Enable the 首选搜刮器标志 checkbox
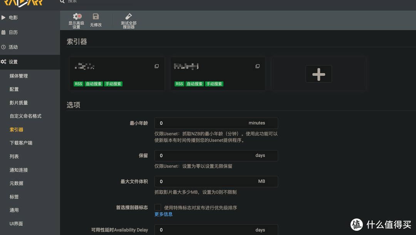 tap(158, 207)
